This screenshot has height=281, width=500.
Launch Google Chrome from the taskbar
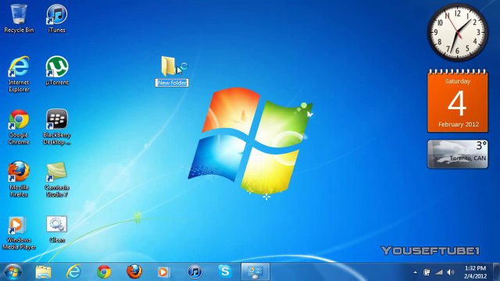point(104,272)
